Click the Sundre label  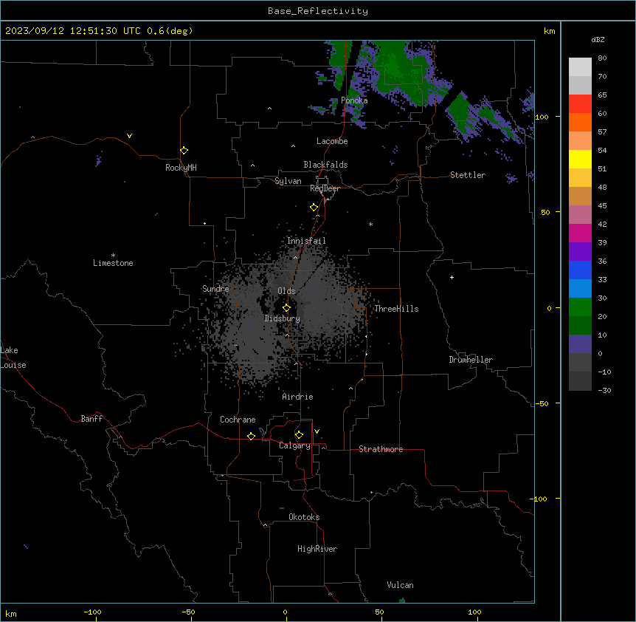(x=215, y=289)
